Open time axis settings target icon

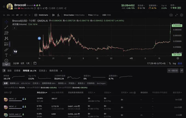178,58
